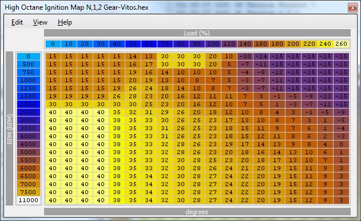Image resolution: width=361 pixels, height=221 pixels.
Task: Click the 34 cell at RPM 6500, Load 60
Action: [x=149, y=176]
